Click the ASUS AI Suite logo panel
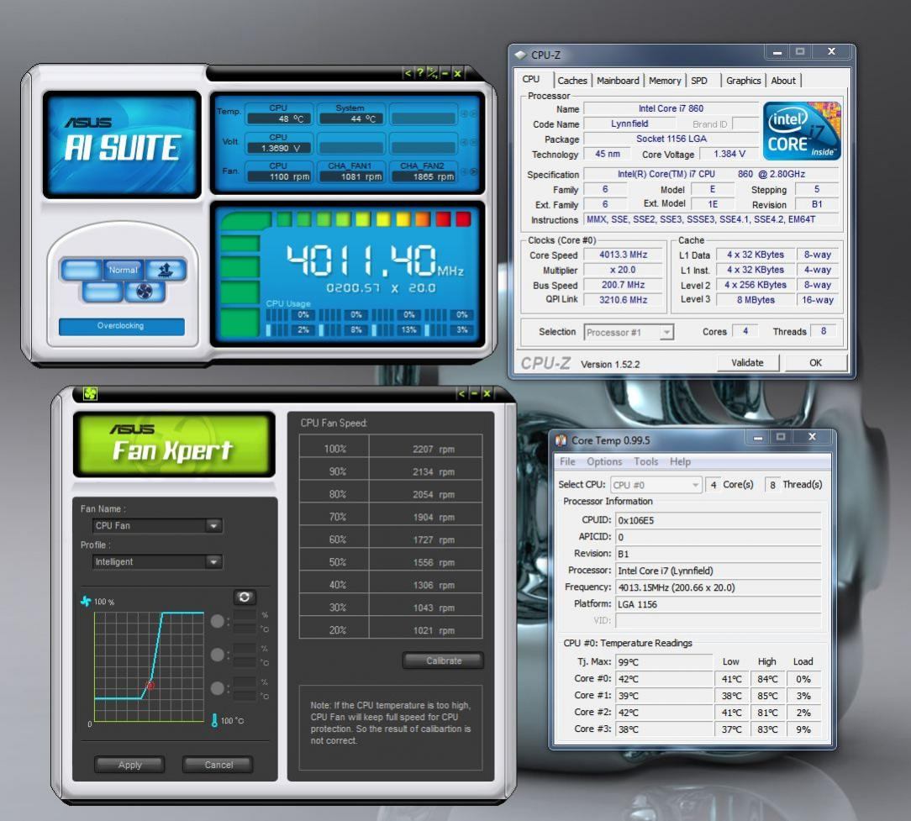Screen dimensions: 911x821 pos(122,145)
